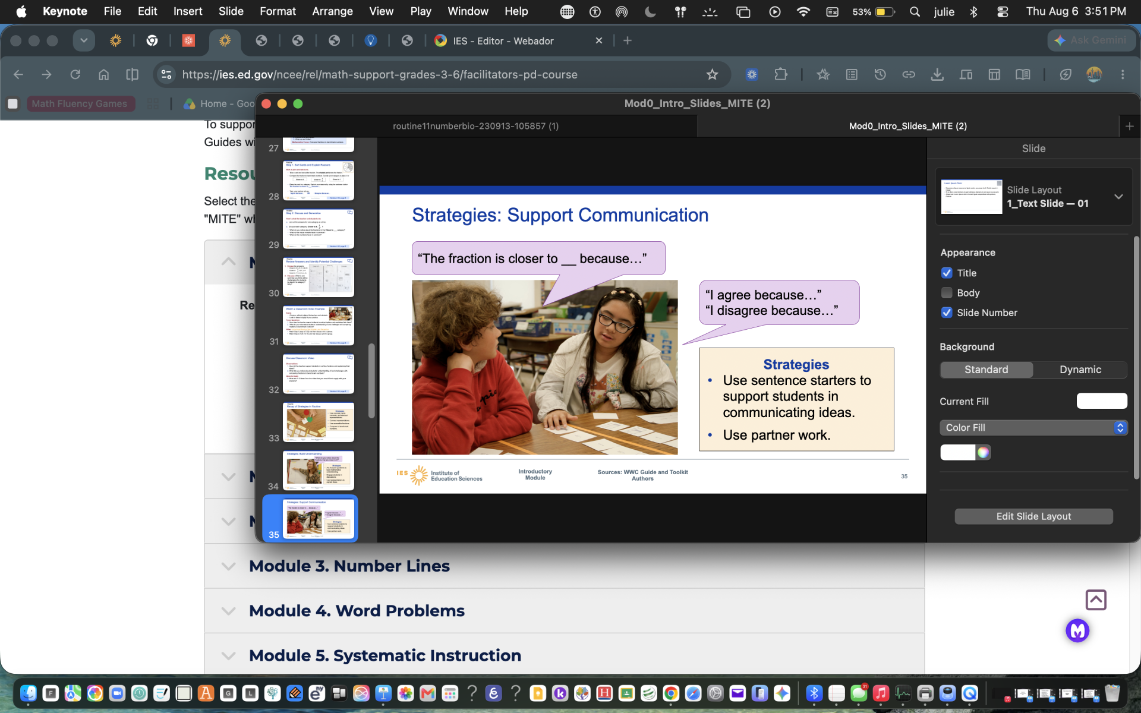Open the Arrange menu
1141x713 pixels.
click(332, 11)
